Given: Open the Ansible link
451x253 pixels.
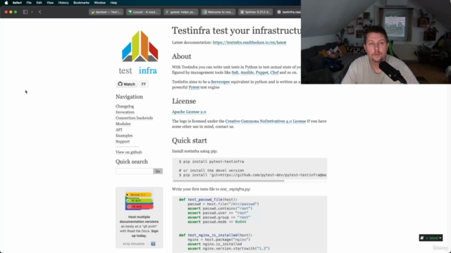Looking at the screenshot, I should point(247,72).
